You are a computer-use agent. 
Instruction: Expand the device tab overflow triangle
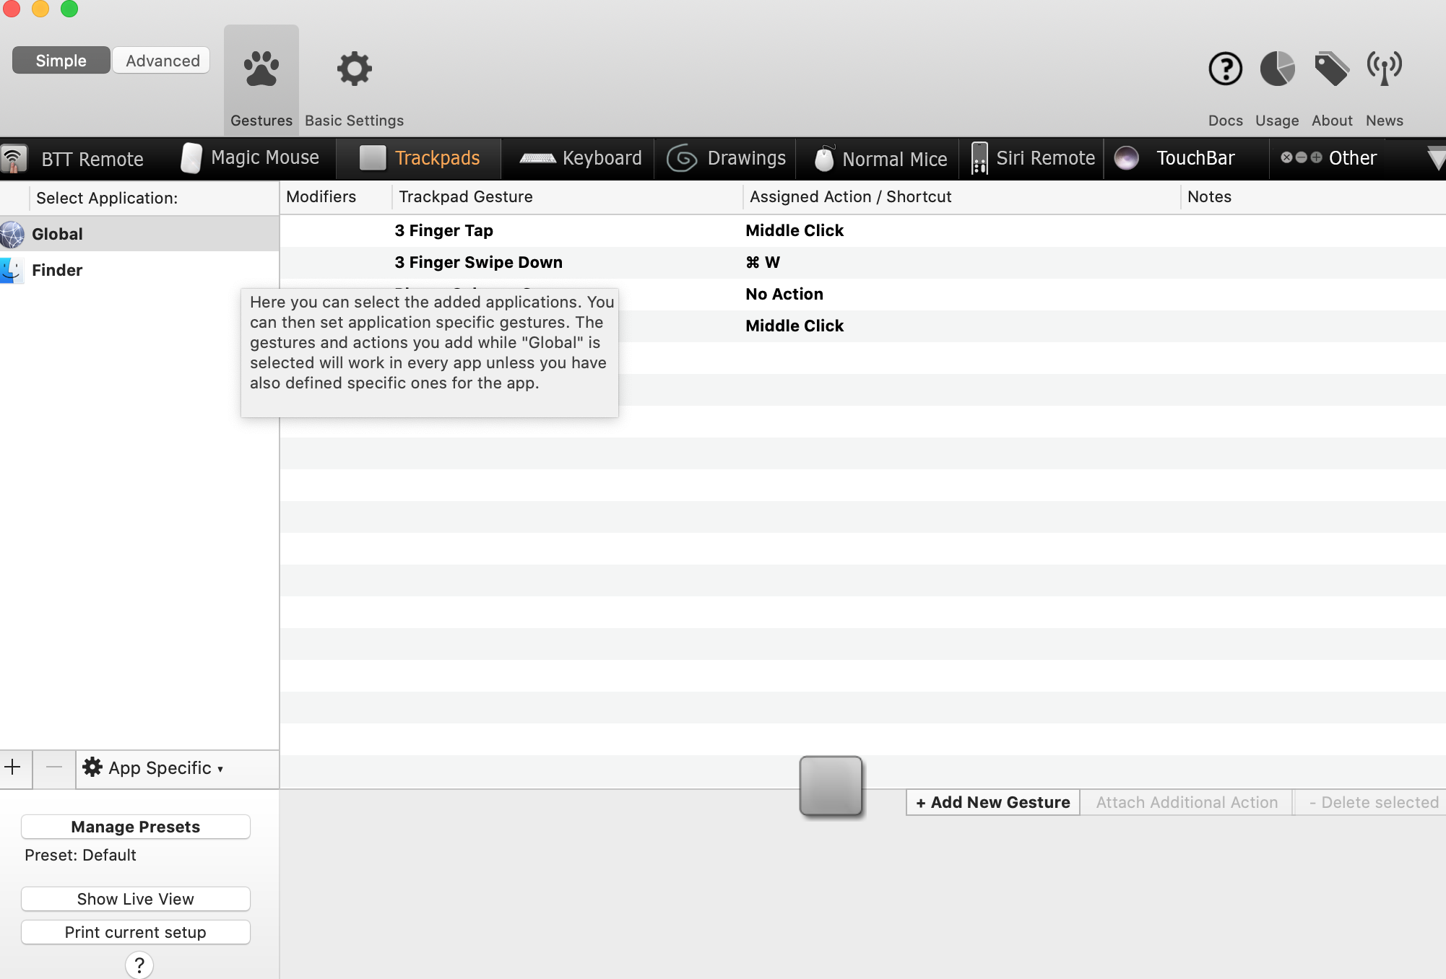(1436, 159)
